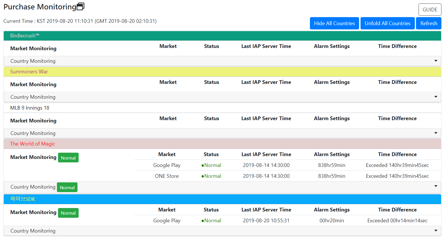
Task: Select the 하이브SDK game header
Action: pyautogui.click(x=222, y=199)
